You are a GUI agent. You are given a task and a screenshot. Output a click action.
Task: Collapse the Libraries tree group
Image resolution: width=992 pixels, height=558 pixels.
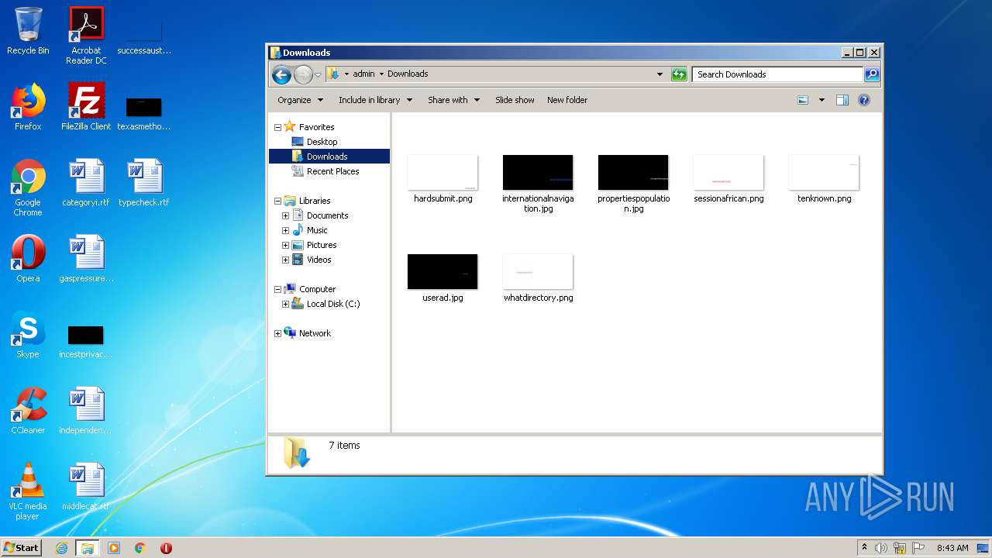[x=277, y=201]
